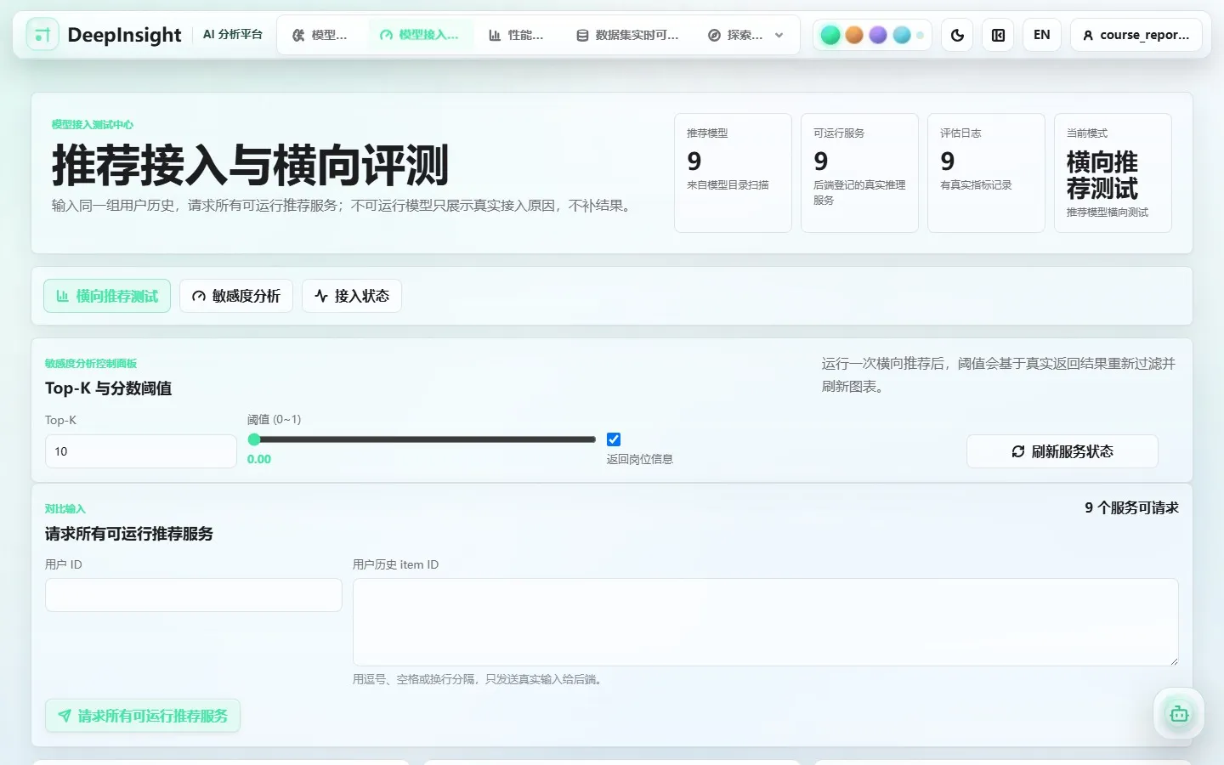
Task: Open the 探索… compass nav item
Action: [x=736, y=35]
